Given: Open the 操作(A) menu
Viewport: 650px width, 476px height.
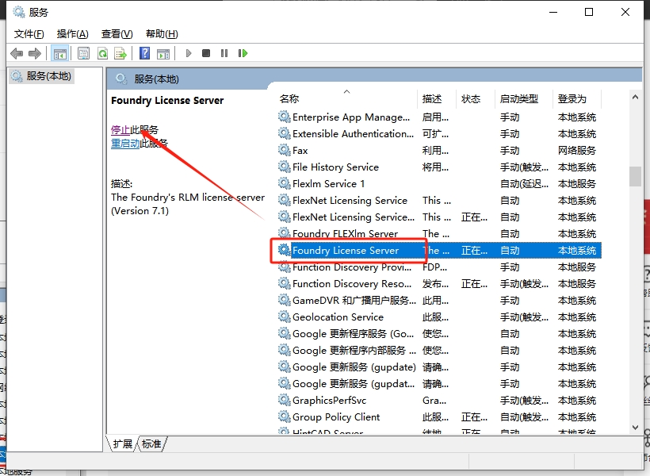Looking at the screenshot, I should (72, 33).
